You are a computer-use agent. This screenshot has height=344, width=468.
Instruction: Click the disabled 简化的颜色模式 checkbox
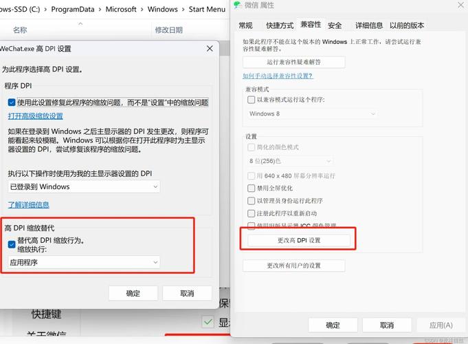click(252, 147)
